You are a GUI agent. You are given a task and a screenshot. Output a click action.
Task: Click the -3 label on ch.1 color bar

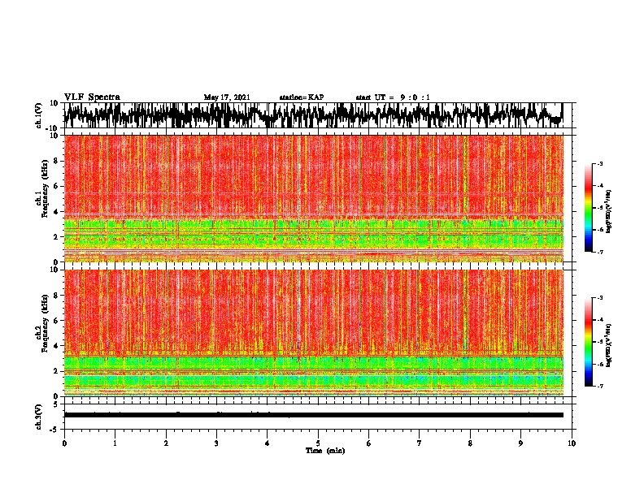pos(599,163)
